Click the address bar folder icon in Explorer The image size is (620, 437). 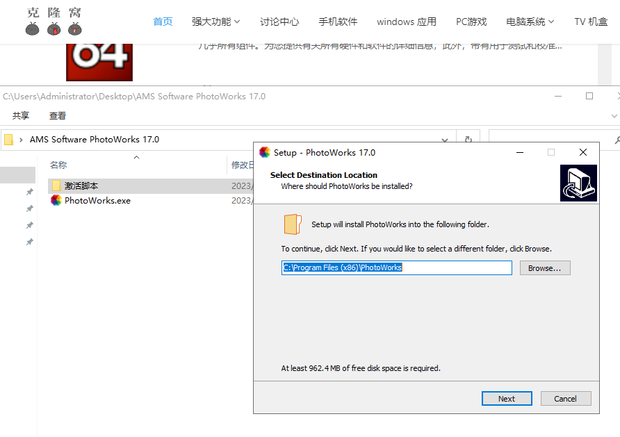[8, 140]
